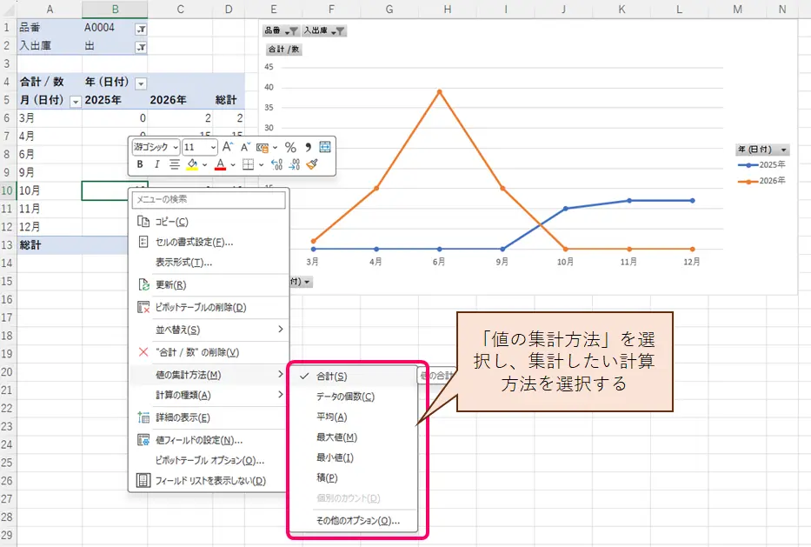This screenshot has width=811, height=547.
Task: Click 詳細の表示(E) menu item
Action: pos(209,417)
